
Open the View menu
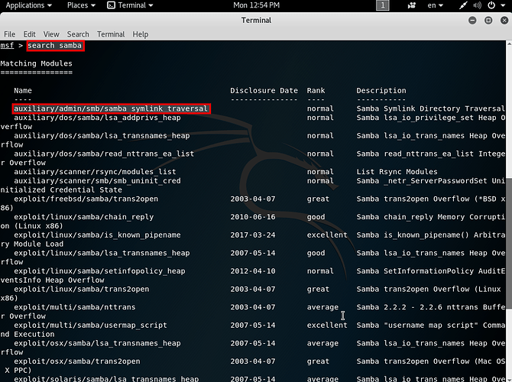coord(51,34)
